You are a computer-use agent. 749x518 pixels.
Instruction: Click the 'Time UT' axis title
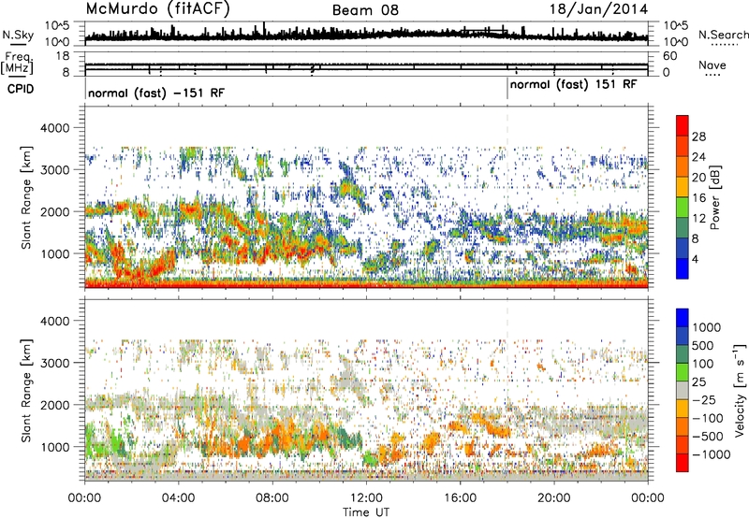(x=366, y=511)
